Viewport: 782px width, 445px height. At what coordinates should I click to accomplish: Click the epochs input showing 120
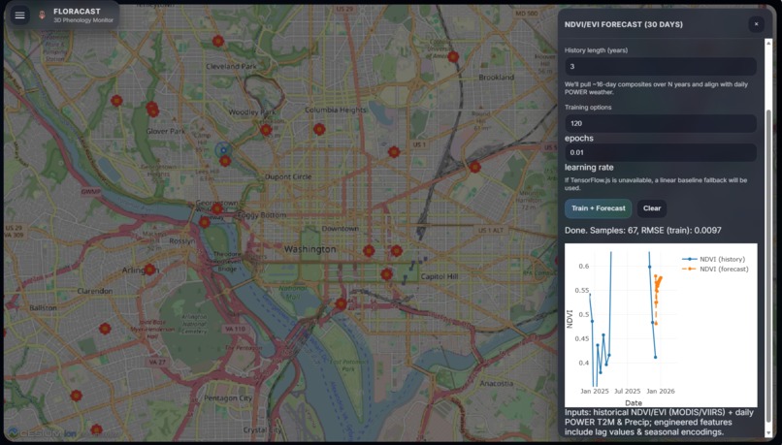[x=661, y=123]
